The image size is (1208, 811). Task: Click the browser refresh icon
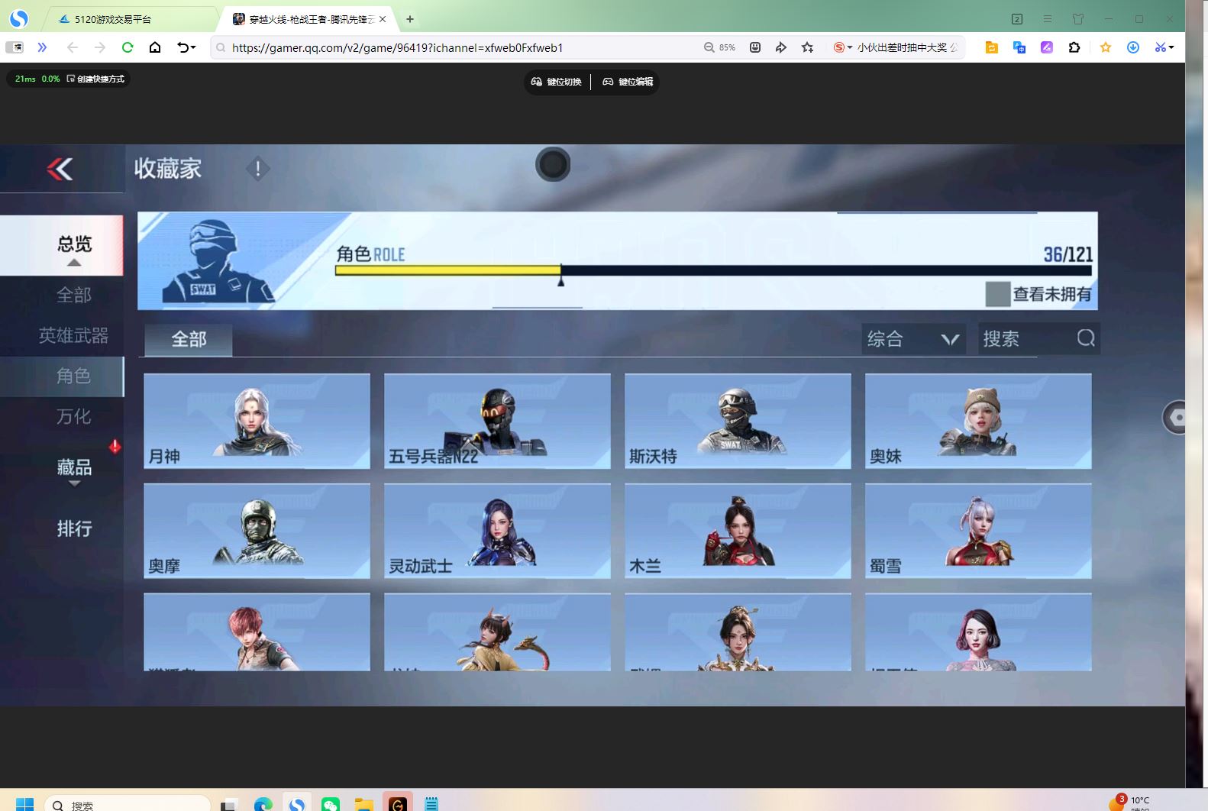(x=128, y=47)
